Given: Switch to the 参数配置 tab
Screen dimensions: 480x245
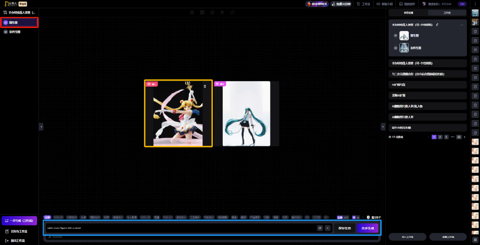Looking at the screenshot, I should (408, 13).
